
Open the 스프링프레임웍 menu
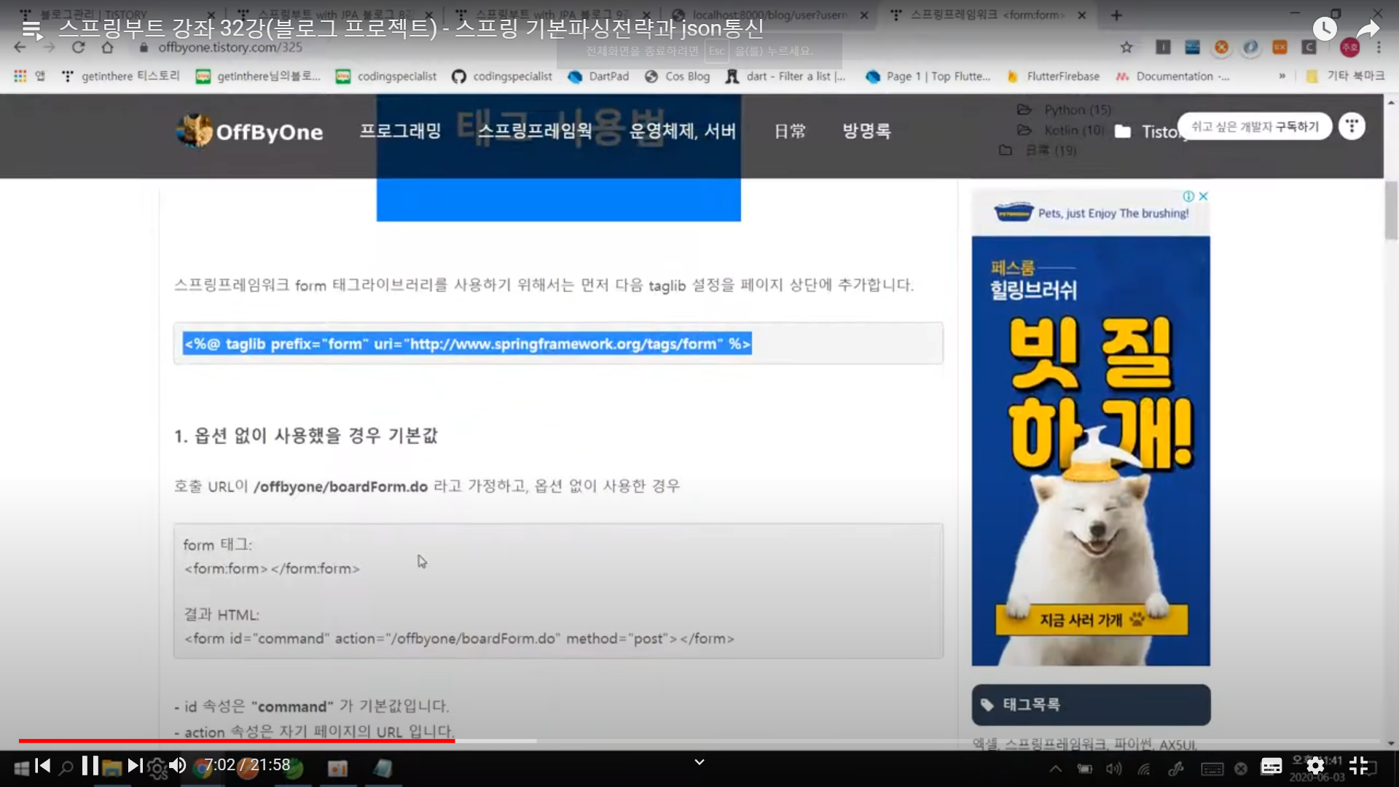pos(535,131)
